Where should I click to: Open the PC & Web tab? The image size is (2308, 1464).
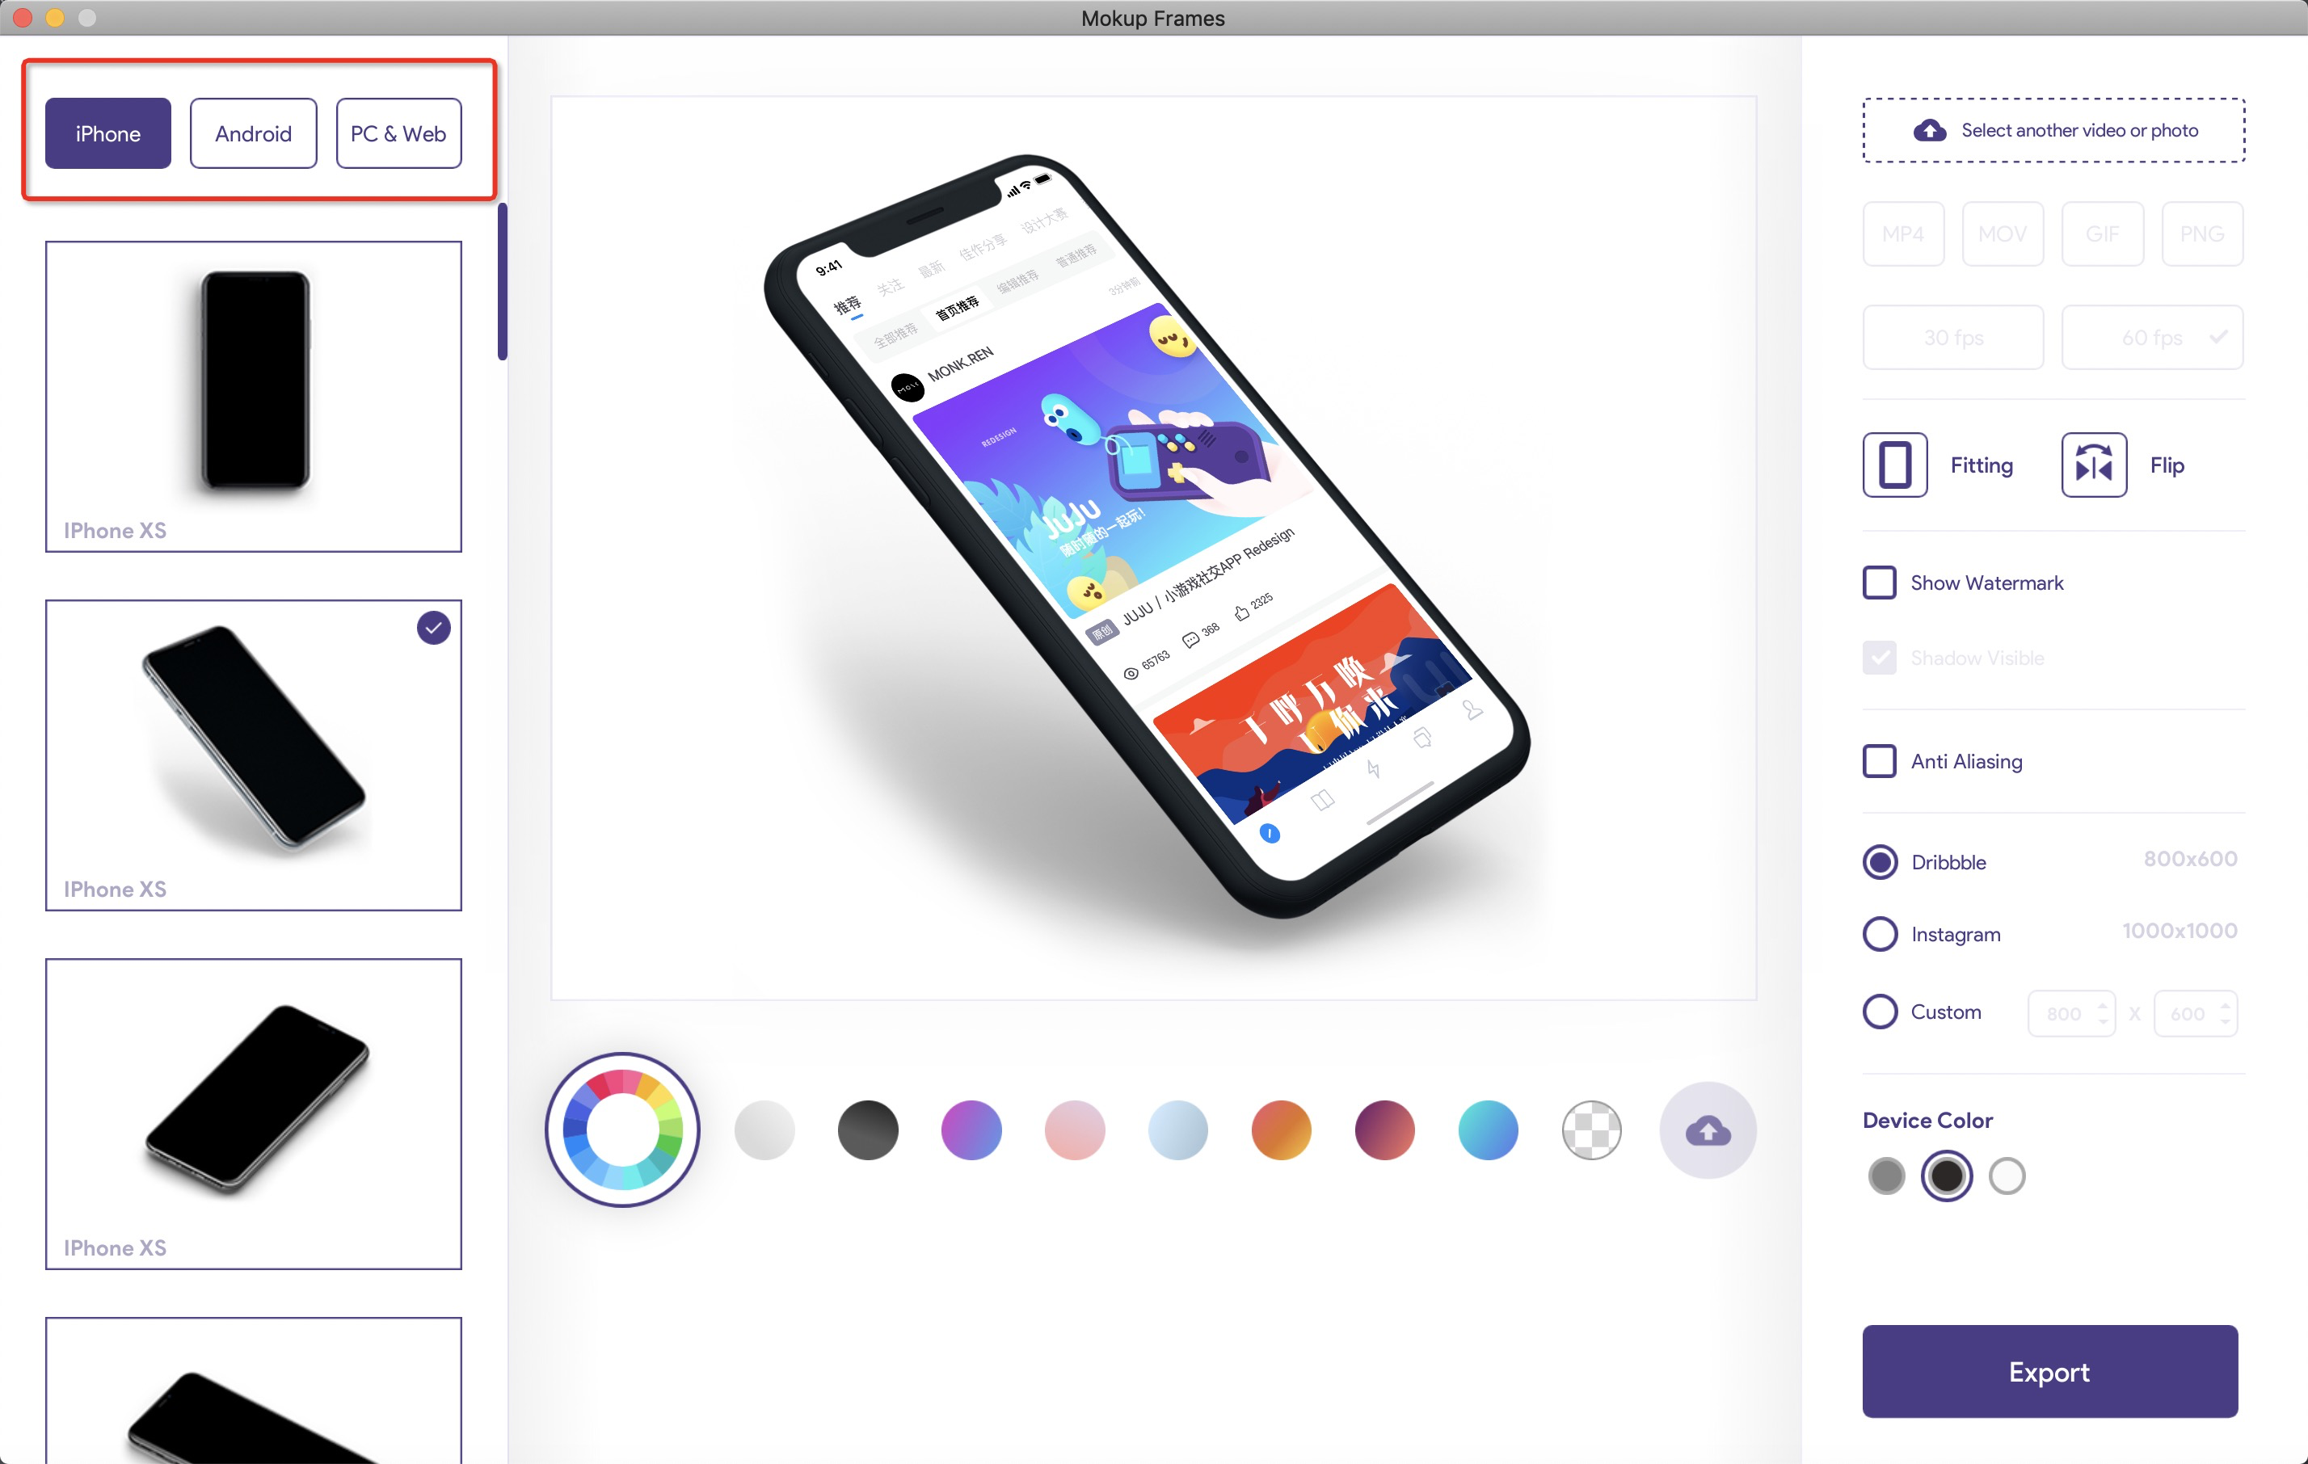click(398, 133)
